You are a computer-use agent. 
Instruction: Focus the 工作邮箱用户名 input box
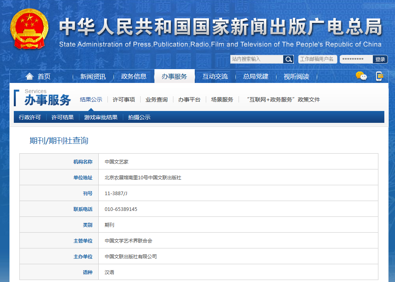(317, 59)
